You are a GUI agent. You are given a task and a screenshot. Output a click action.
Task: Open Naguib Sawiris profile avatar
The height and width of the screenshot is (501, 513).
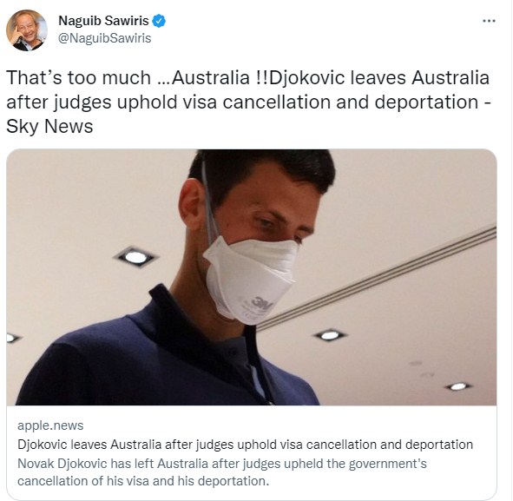(x=27, y=30)
